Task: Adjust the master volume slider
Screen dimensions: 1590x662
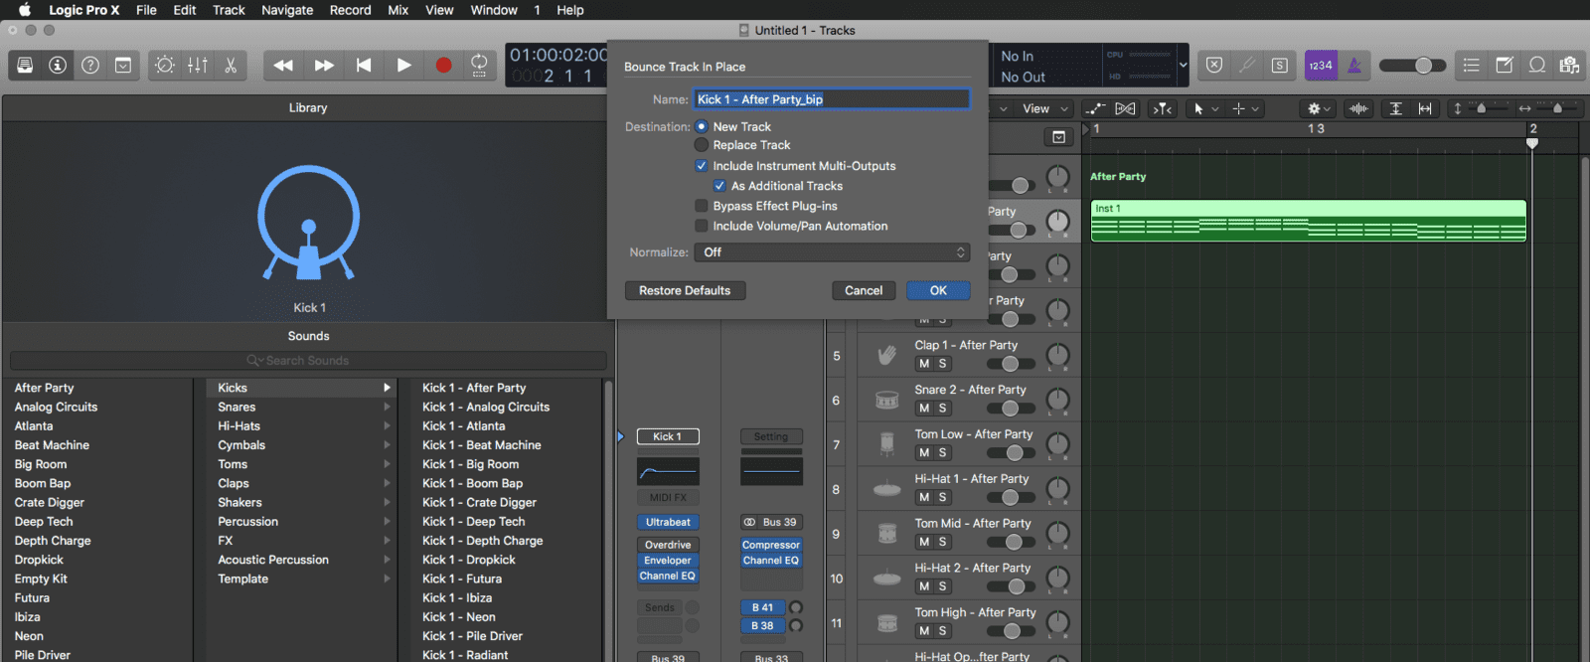Action: coord(1423,66)
